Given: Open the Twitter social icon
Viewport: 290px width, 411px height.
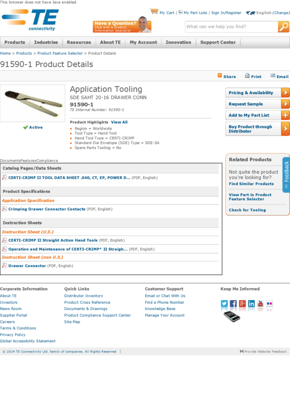Looking at the screenshot, I should [x=224, y=304].
